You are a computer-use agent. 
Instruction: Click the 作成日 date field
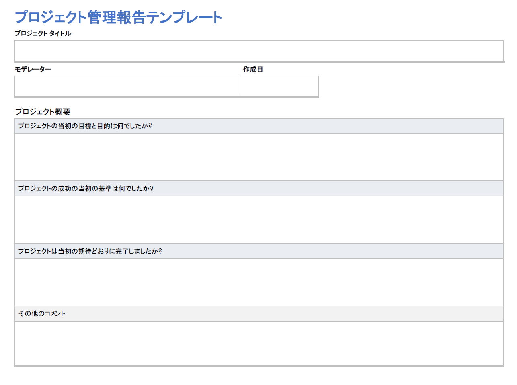(280, 86)
